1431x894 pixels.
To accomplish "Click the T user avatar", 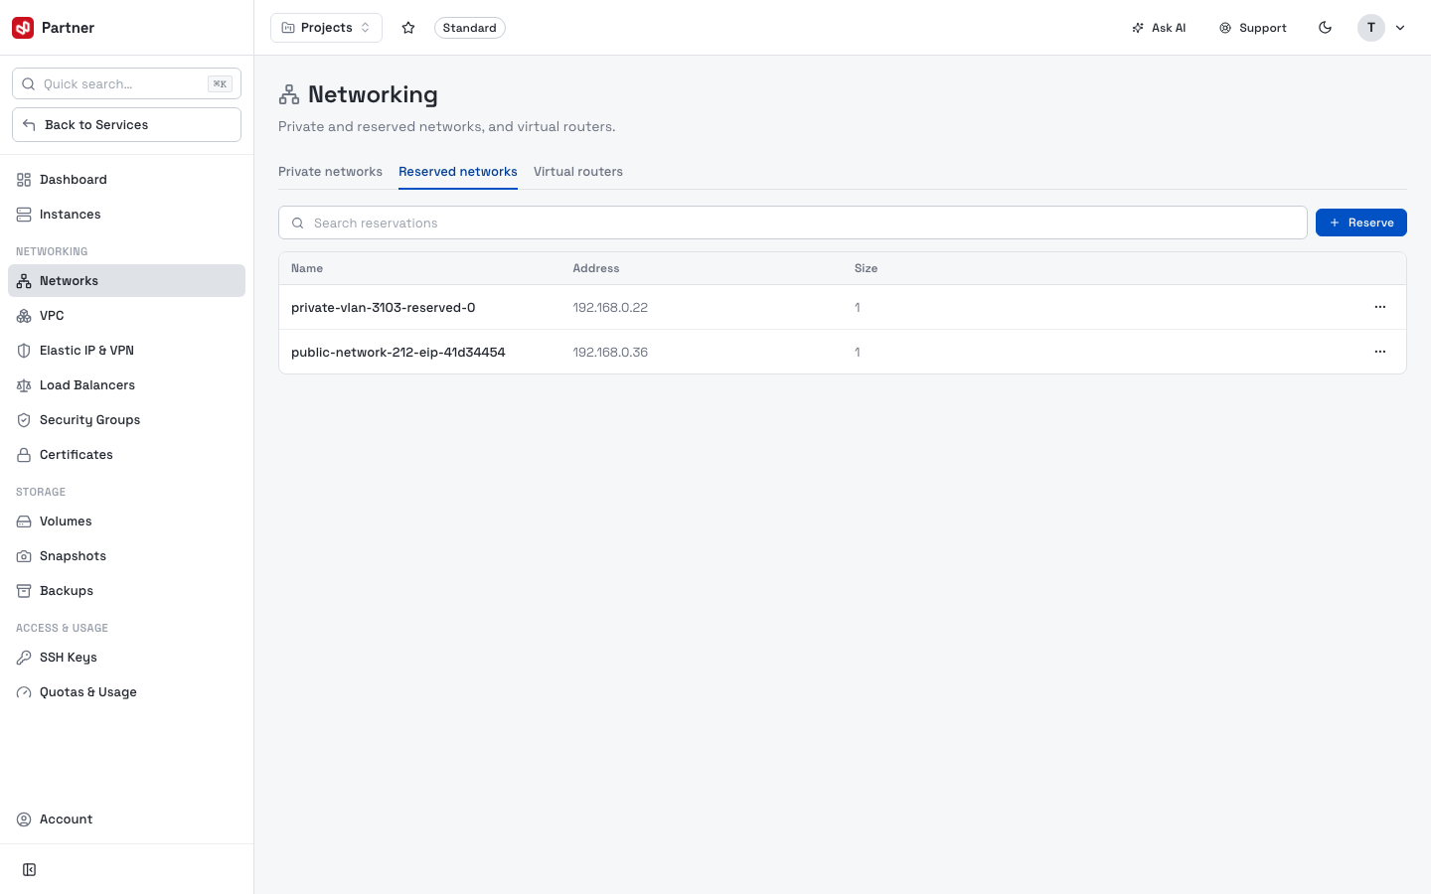I will (x=1371, y=28).
